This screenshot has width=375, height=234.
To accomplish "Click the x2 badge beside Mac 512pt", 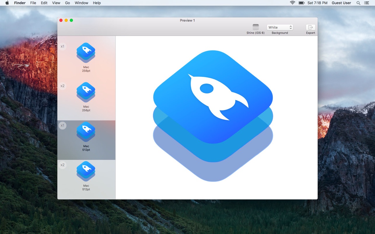I will pos(62,165).
